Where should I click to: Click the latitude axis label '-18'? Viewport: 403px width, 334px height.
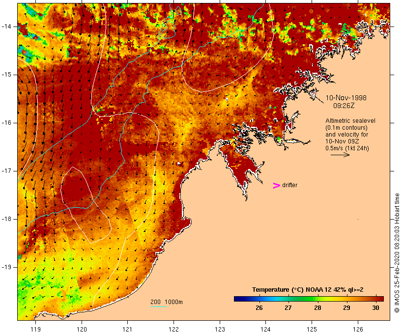click(x=6, y=219)
